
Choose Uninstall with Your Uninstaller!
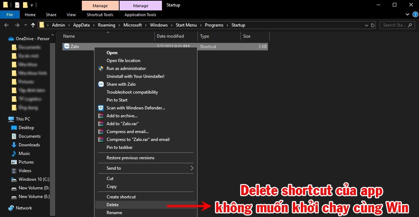[146, 76]
